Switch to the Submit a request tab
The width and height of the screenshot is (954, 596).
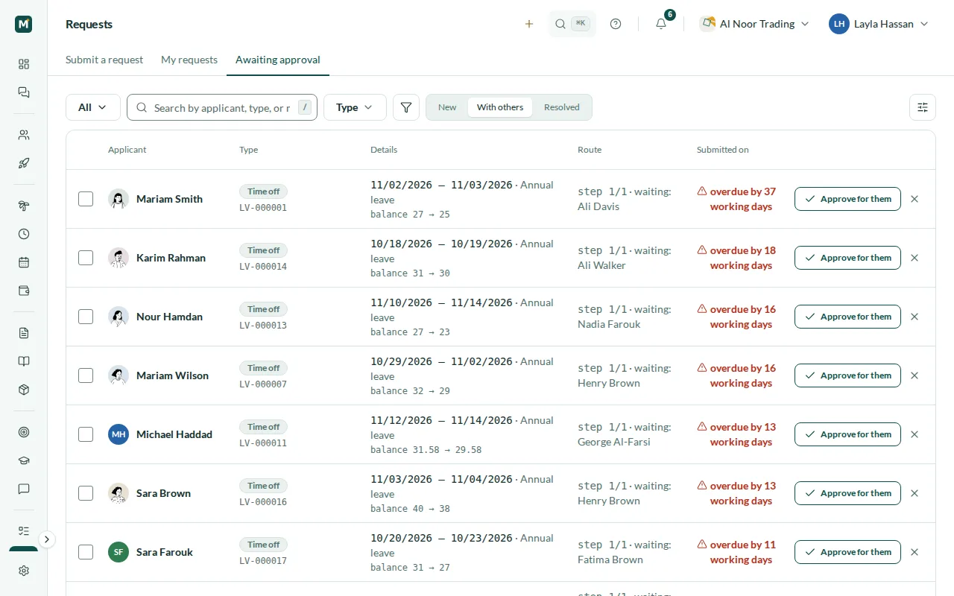104,60
